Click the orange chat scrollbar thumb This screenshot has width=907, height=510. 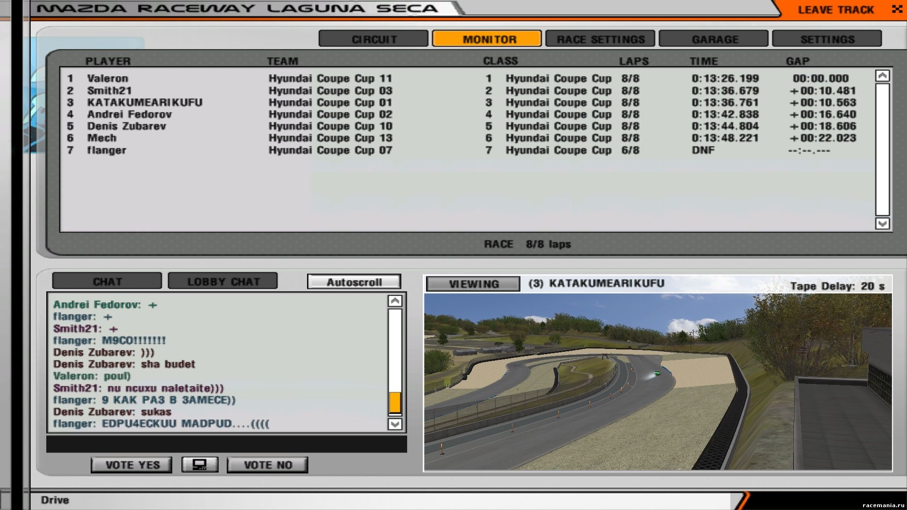[395, 402]
